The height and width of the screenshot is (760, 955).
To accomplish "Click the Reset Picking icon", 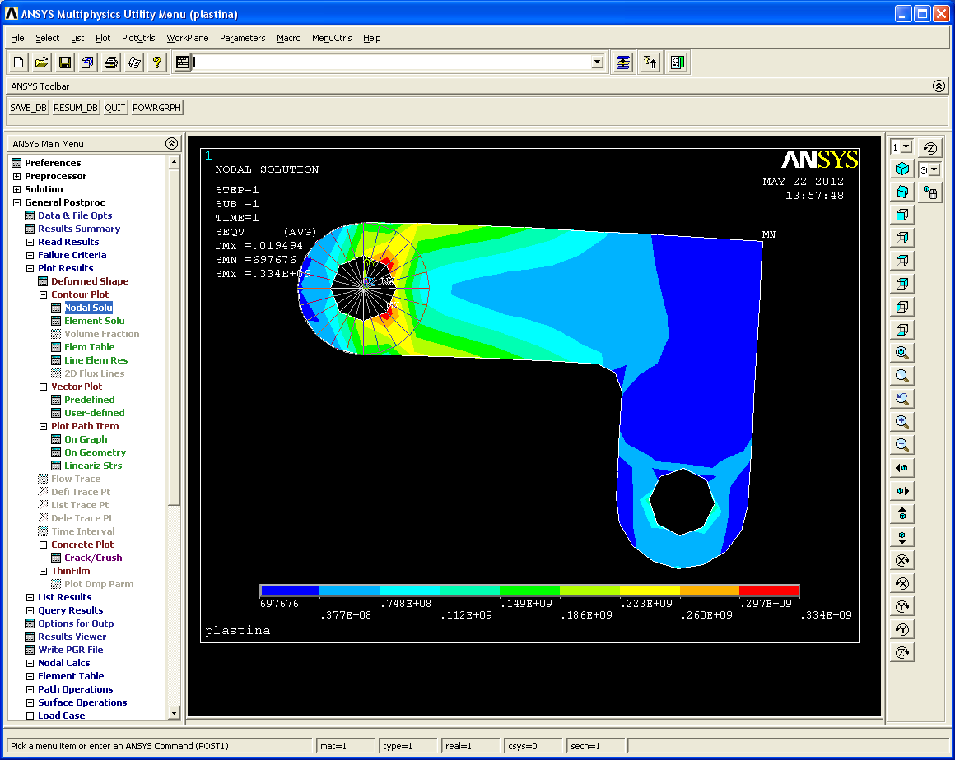I will (650, 62).
